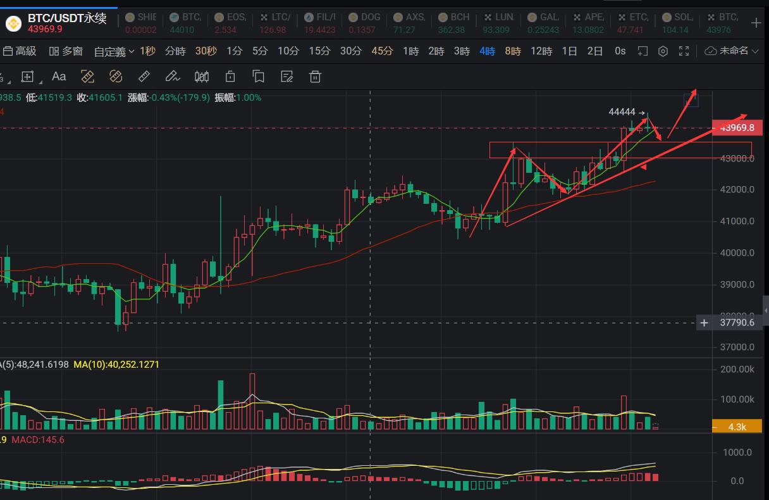The image size is (769, 500).
Task: Toggle the pencil brush drawing tool
Action: 172,77
